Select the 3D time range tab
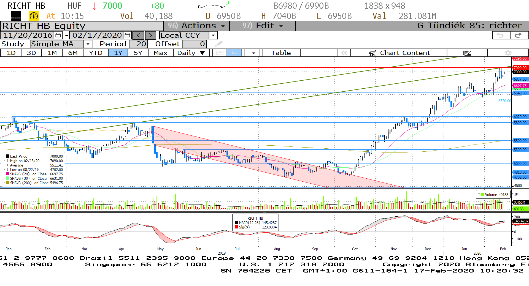This screenshot has width=529, height=286. point(31,53)
